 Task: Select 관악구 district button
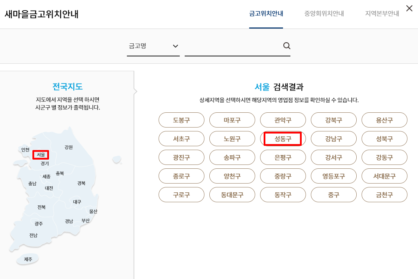point(283,120)
